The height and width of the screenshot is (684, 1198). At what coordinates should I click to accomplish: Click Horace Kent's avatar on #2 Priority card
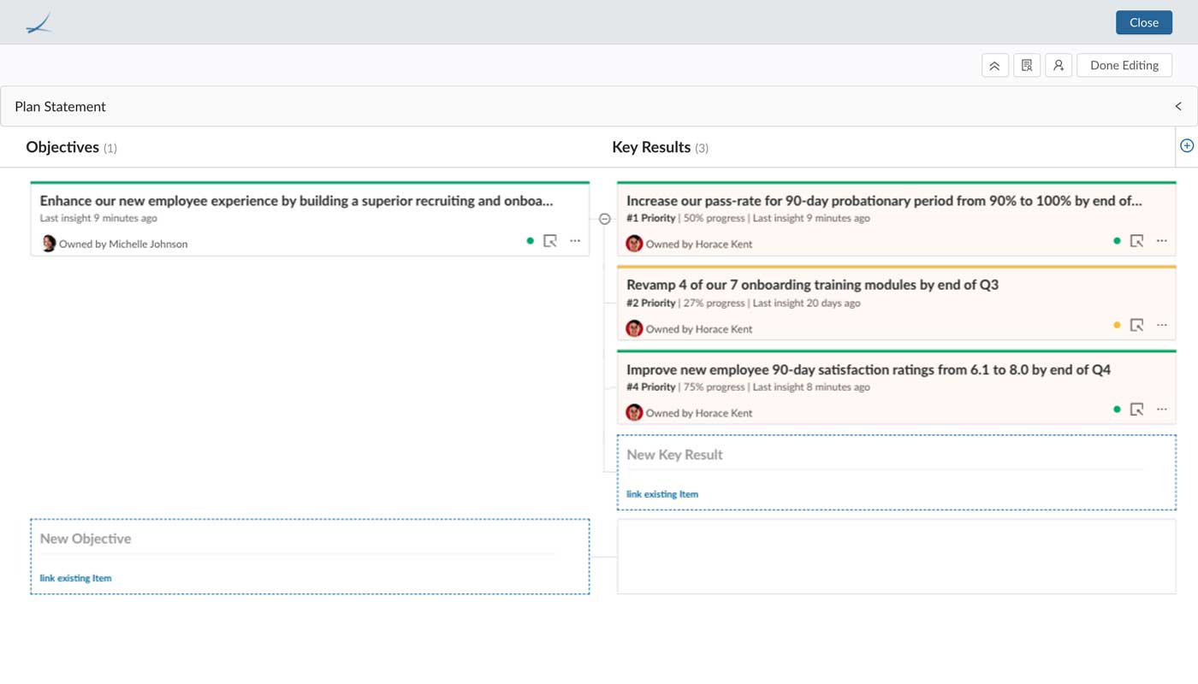(x=634, y=328)
